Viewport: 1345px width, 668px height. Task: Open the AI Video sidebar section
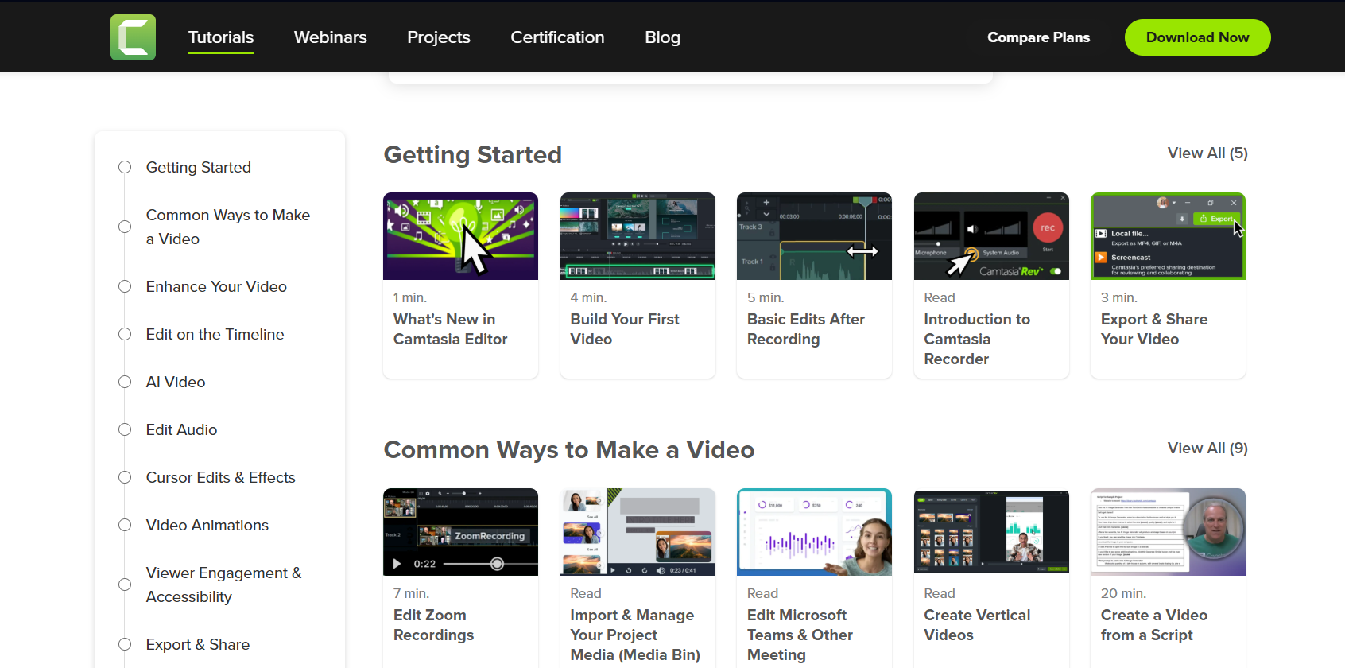(x=176, y=382)
